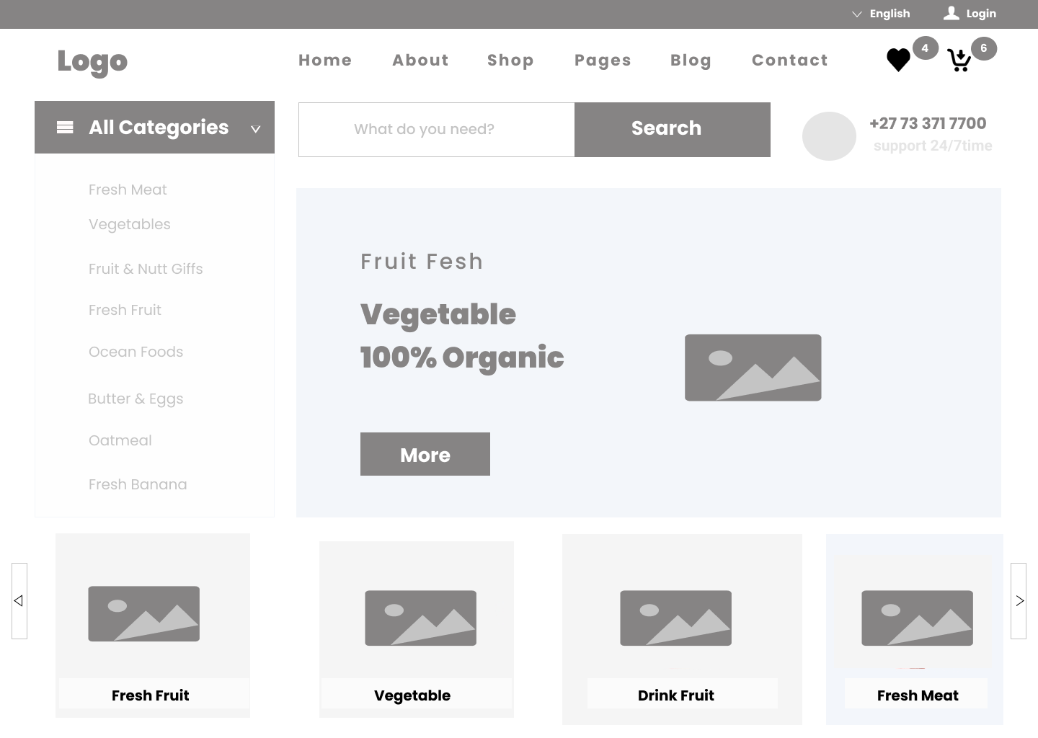The width and height of the screenshot is (1038, 738).
Task: Click the What do you need field
Action: click(x=437, y=129)
